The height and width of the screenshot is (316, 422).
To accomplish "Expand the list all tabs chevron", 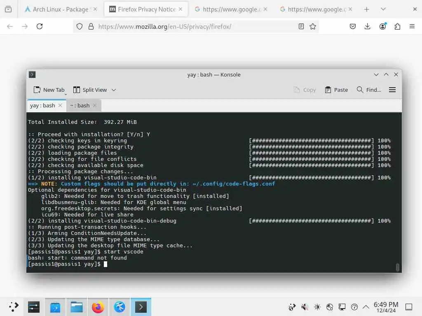I will point(383,9).
